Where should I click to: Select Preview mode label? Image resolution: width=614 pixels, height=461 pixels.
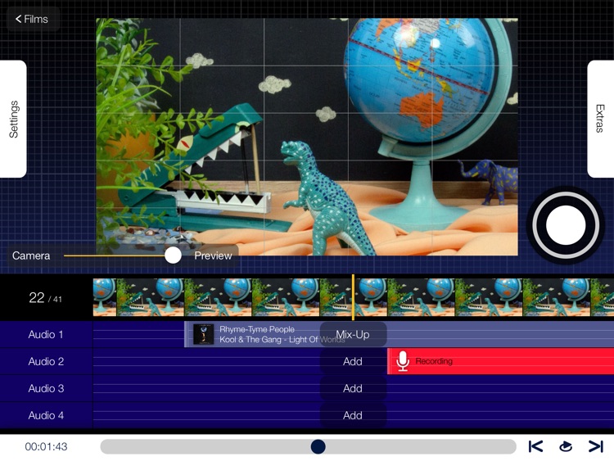213,255
